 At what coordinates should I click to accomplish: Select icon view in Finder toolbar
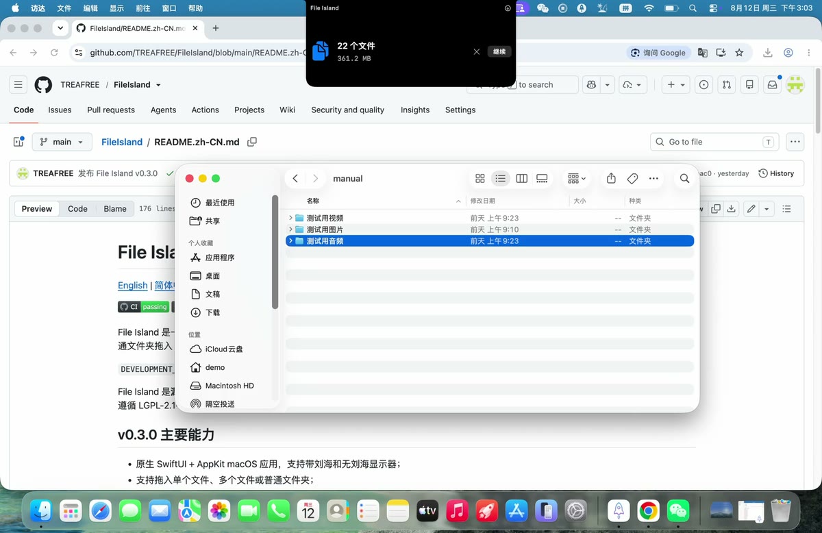(x=480, y=178)
